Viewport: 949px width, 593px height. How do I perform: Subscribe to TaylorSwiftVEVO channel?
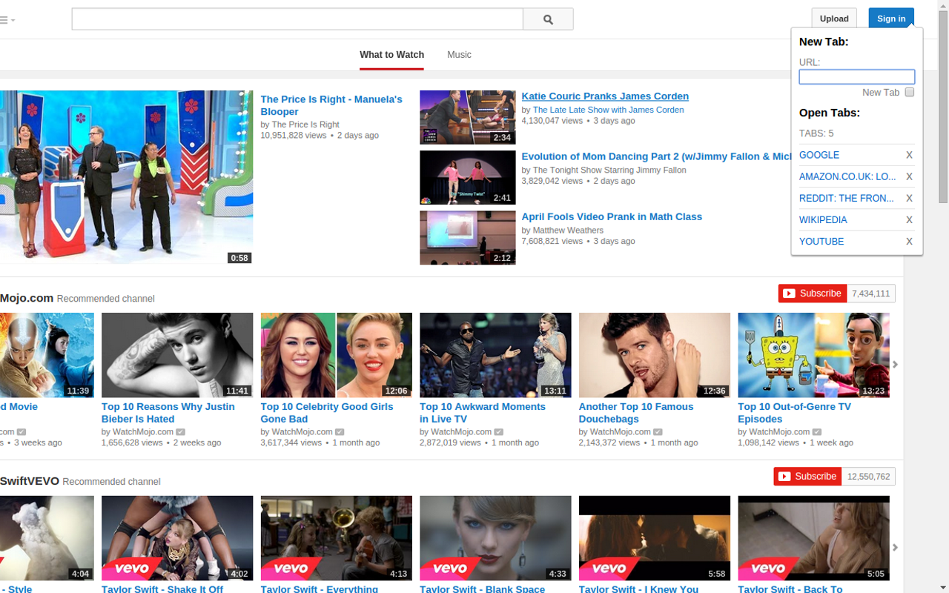click(x=807, y=476)
